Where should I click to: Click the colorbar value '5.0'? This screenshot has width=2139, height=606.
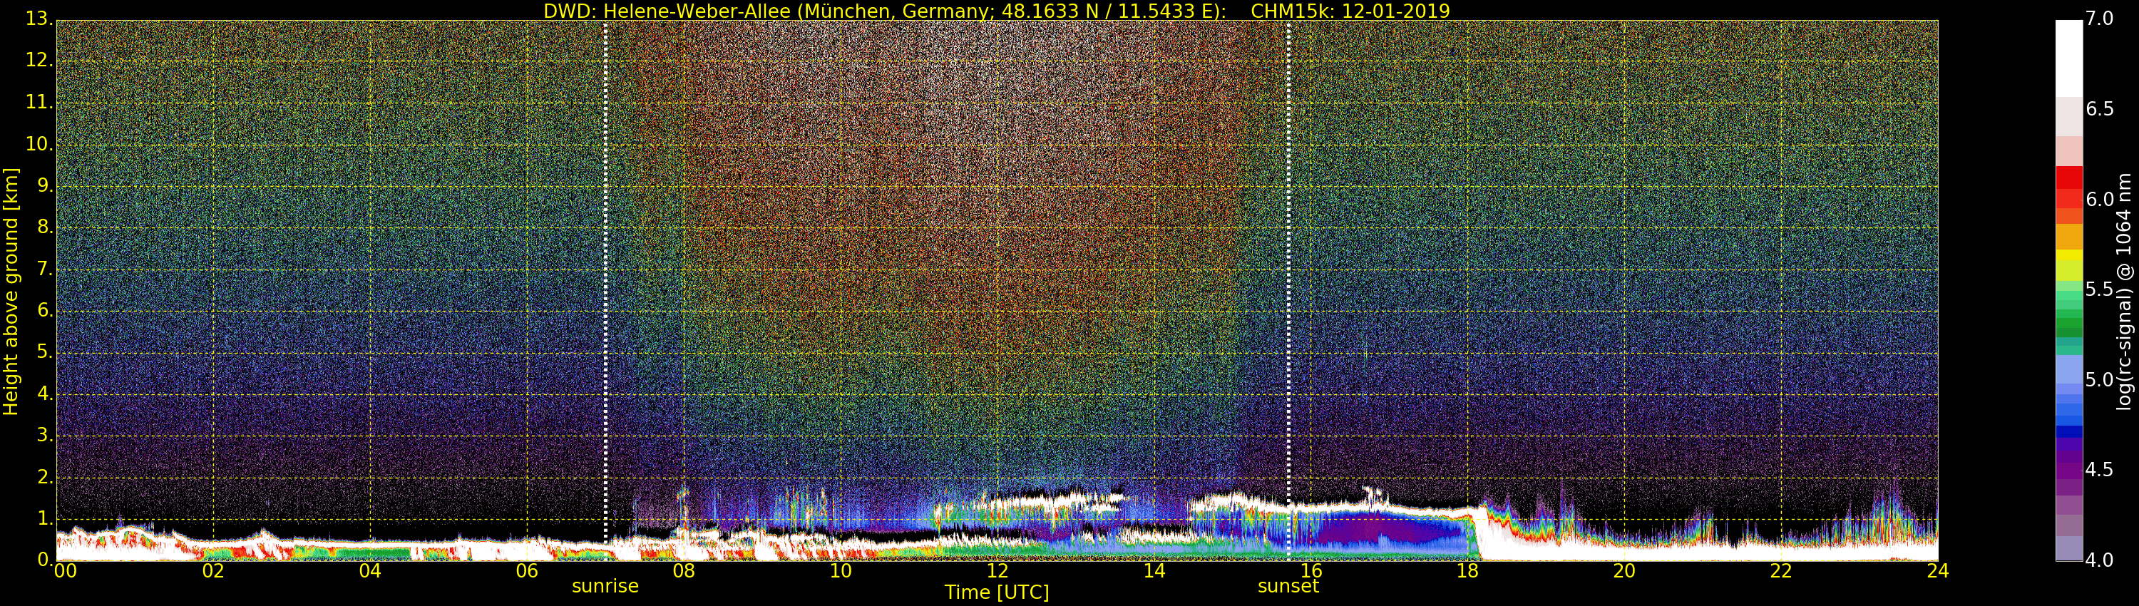pyautogui.click(x=2100, y=380)
